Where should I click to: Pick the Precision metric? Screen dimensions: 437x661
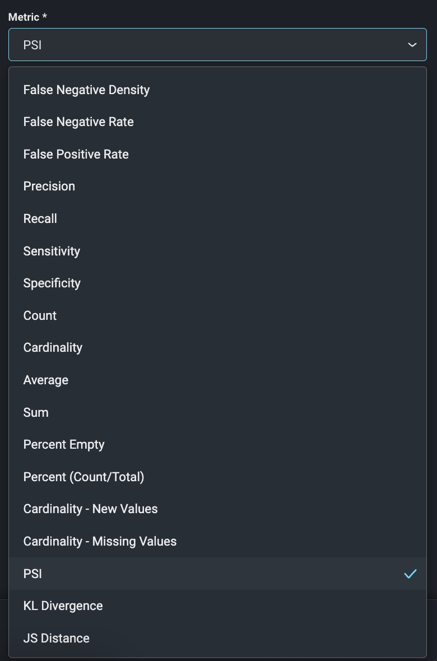coord(49,187)
